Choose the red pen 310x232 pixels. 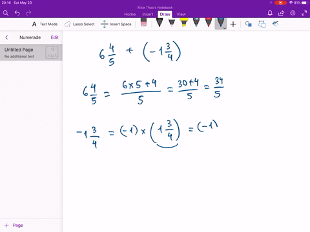click(209, 23)
